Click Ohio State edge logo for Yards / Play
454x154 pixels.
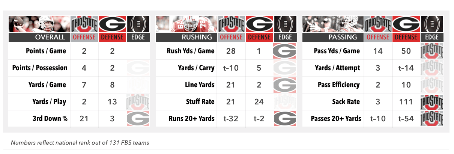point(138,101)
